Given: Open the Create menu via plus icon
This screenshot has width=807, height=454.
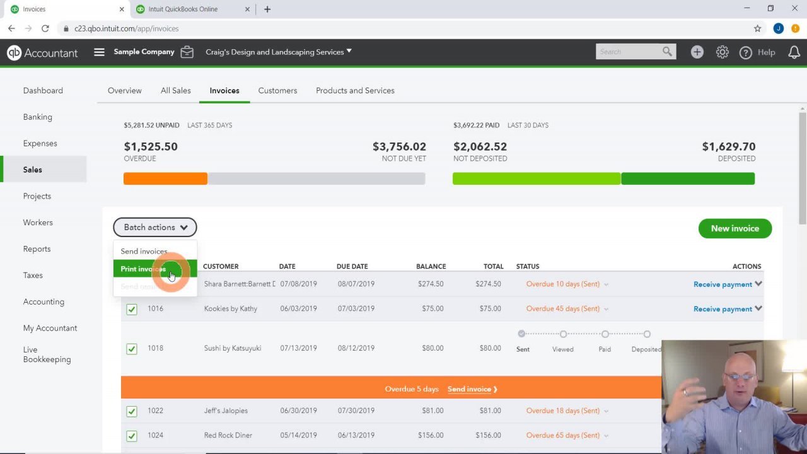Looking at the screenshot, I should click(x=697, y=52).
